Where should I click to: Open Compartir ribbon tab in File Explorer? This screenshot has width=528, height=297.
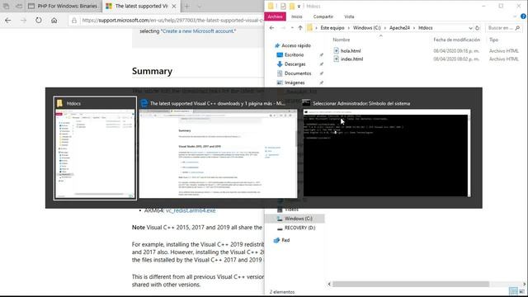pyautogui.click(x=323, y=16)
